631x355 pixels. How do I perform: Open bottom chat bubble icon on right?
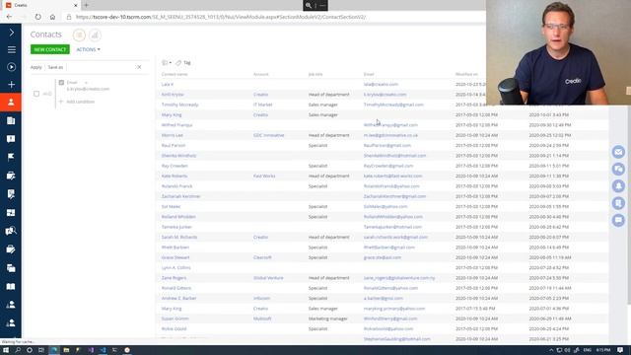coord(618,220)
